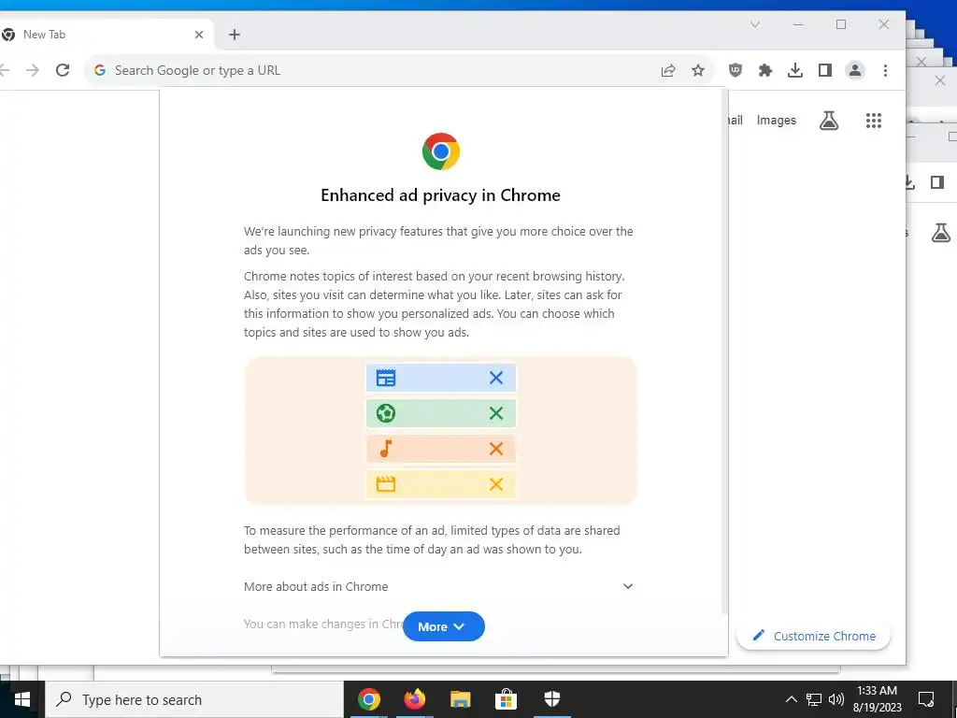Open the Extensions puzzle piece menu
This screenshot has width=957, height=718.
tap(764, 70)
